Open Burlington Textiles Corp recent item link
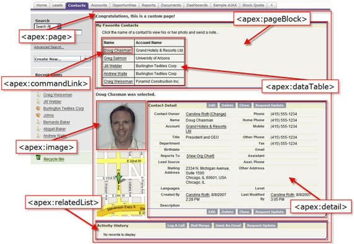Image resolution: width=354 pixels, height=244 pixels. click(x=63, y=109)
